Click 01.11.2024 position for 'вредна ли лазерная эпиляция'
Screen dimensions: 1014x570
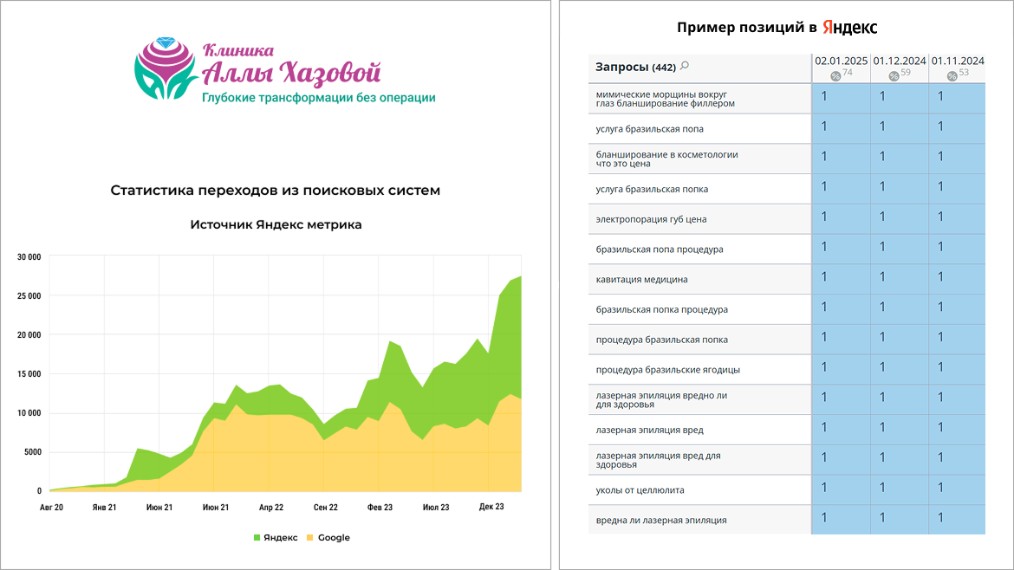coord(957,520)
